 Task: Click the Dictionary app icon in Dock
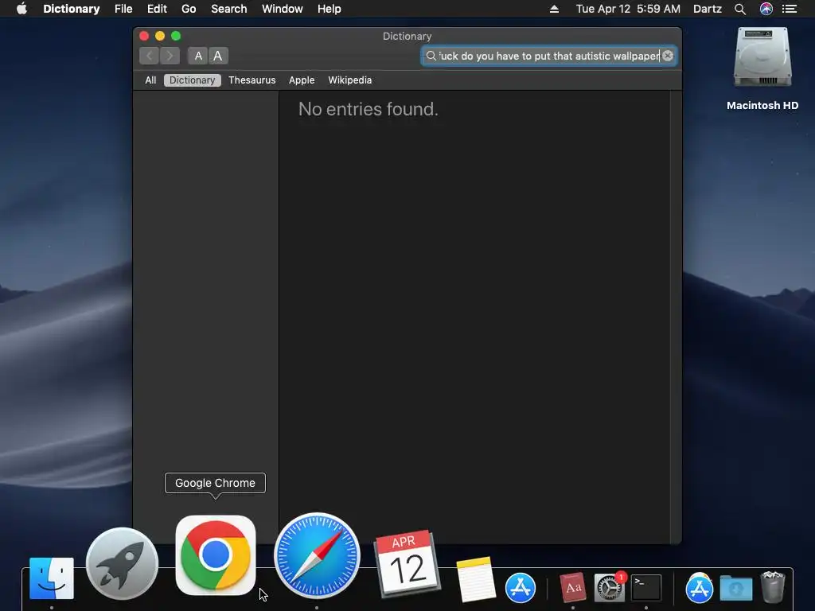pos(573,587)
